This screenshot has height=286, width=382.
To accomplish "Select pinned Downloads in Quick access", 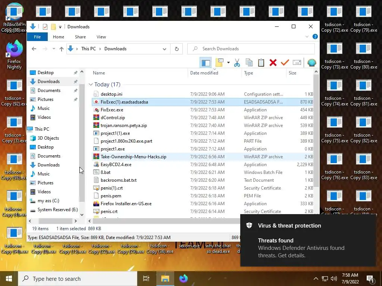I will coord(48,82).
